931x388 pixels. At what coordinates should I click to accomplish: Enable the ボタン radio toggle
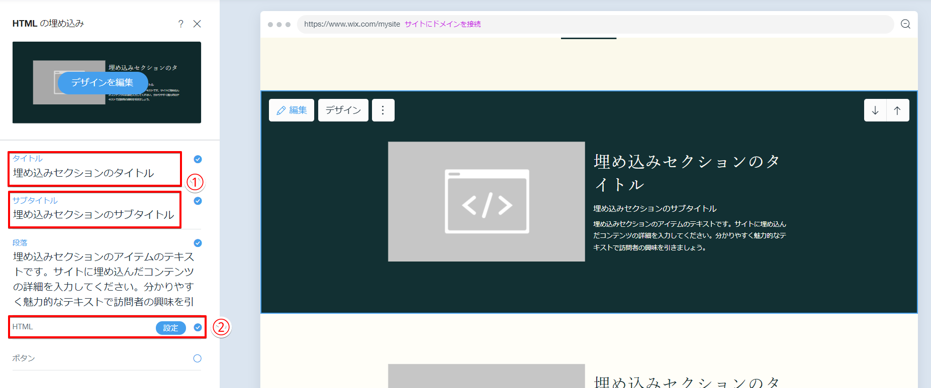[197, 358]
